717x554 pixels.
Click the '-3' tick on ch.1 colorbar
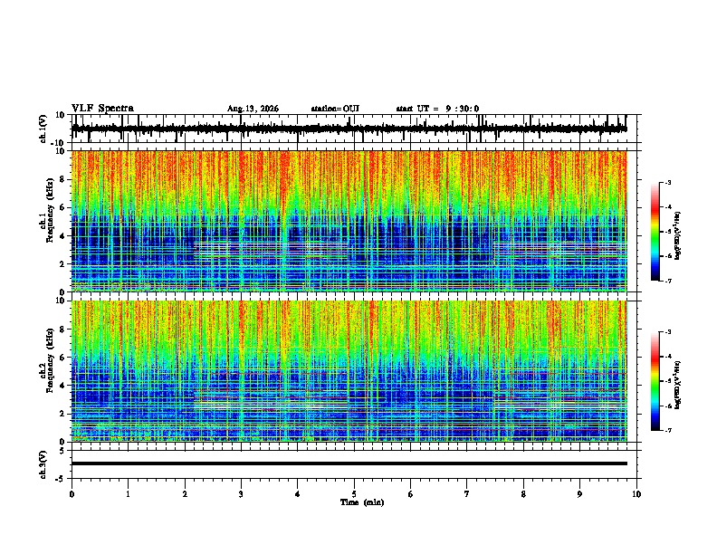point(667,182)
